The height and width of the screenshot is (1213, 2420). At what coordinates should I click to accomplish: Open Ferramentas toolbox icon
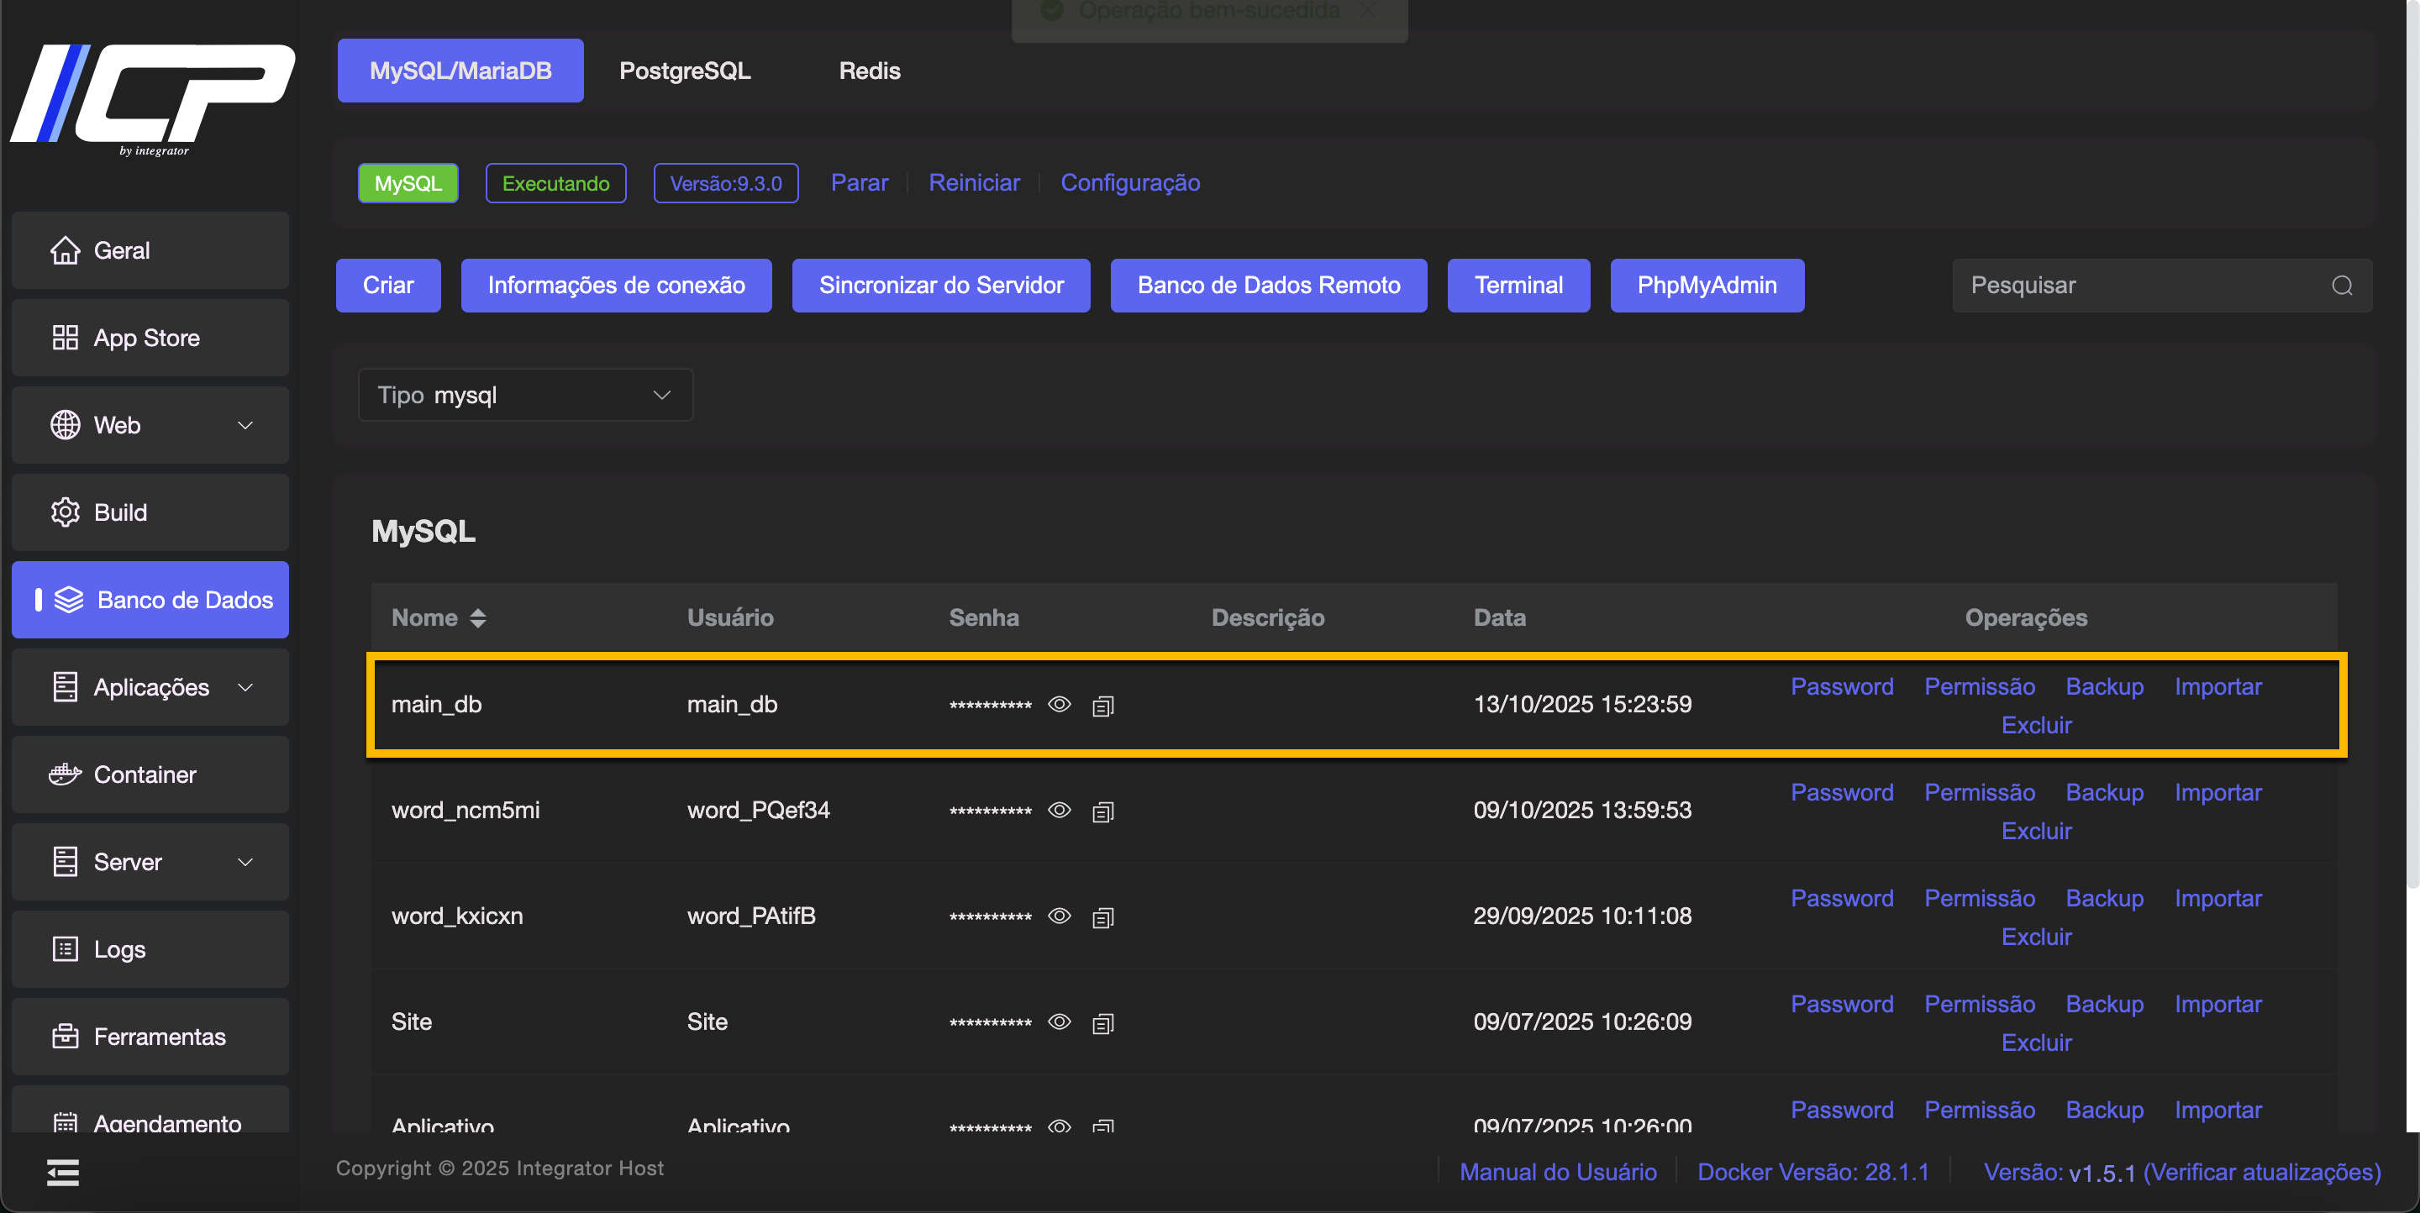65,1037
